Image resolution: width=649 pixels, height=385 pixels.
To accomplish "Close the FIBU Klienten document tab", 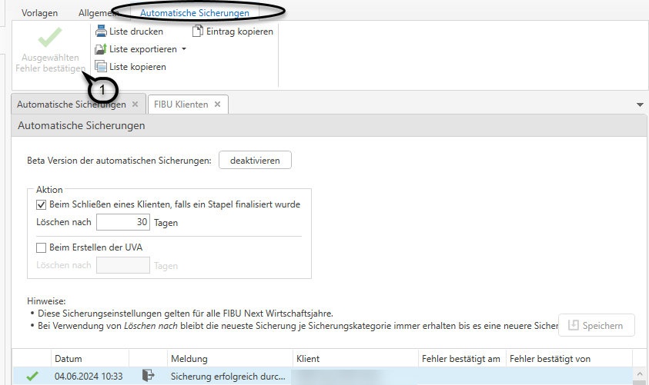I will (217, 105).
